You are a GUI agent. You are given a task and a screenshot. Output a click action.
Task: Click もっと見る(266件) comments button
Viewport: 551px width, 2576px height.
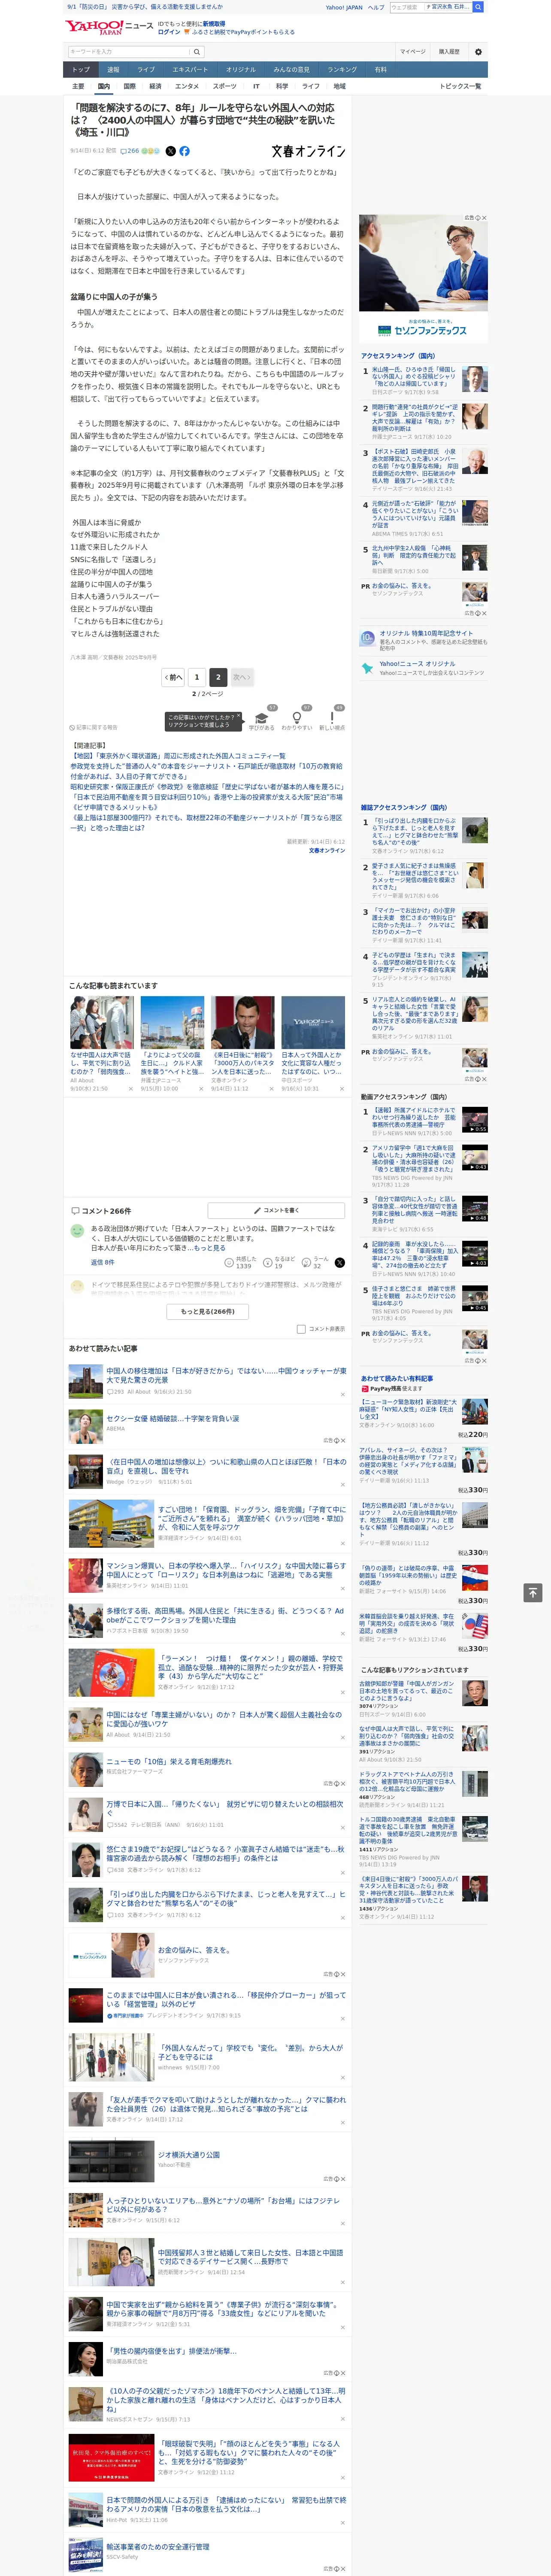208,1311
